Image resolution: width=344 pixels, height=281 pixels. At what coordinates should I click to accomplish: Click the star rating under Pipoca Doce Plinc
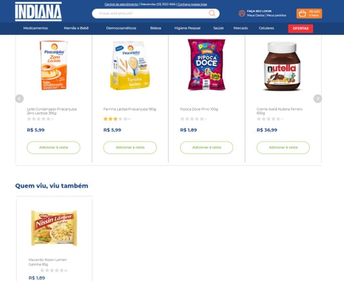pyautogui.click(x=192, y=119)
